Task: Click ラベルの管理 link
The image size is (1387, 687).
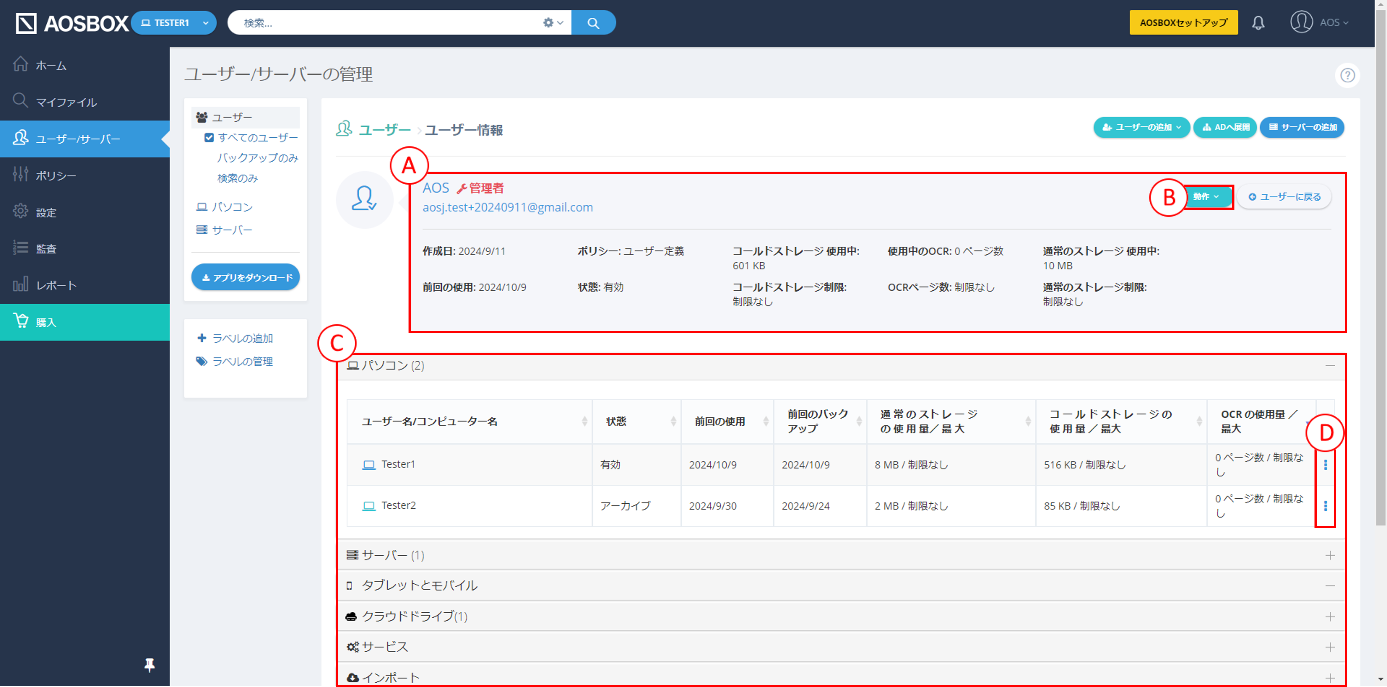Action: click(235, 362)
